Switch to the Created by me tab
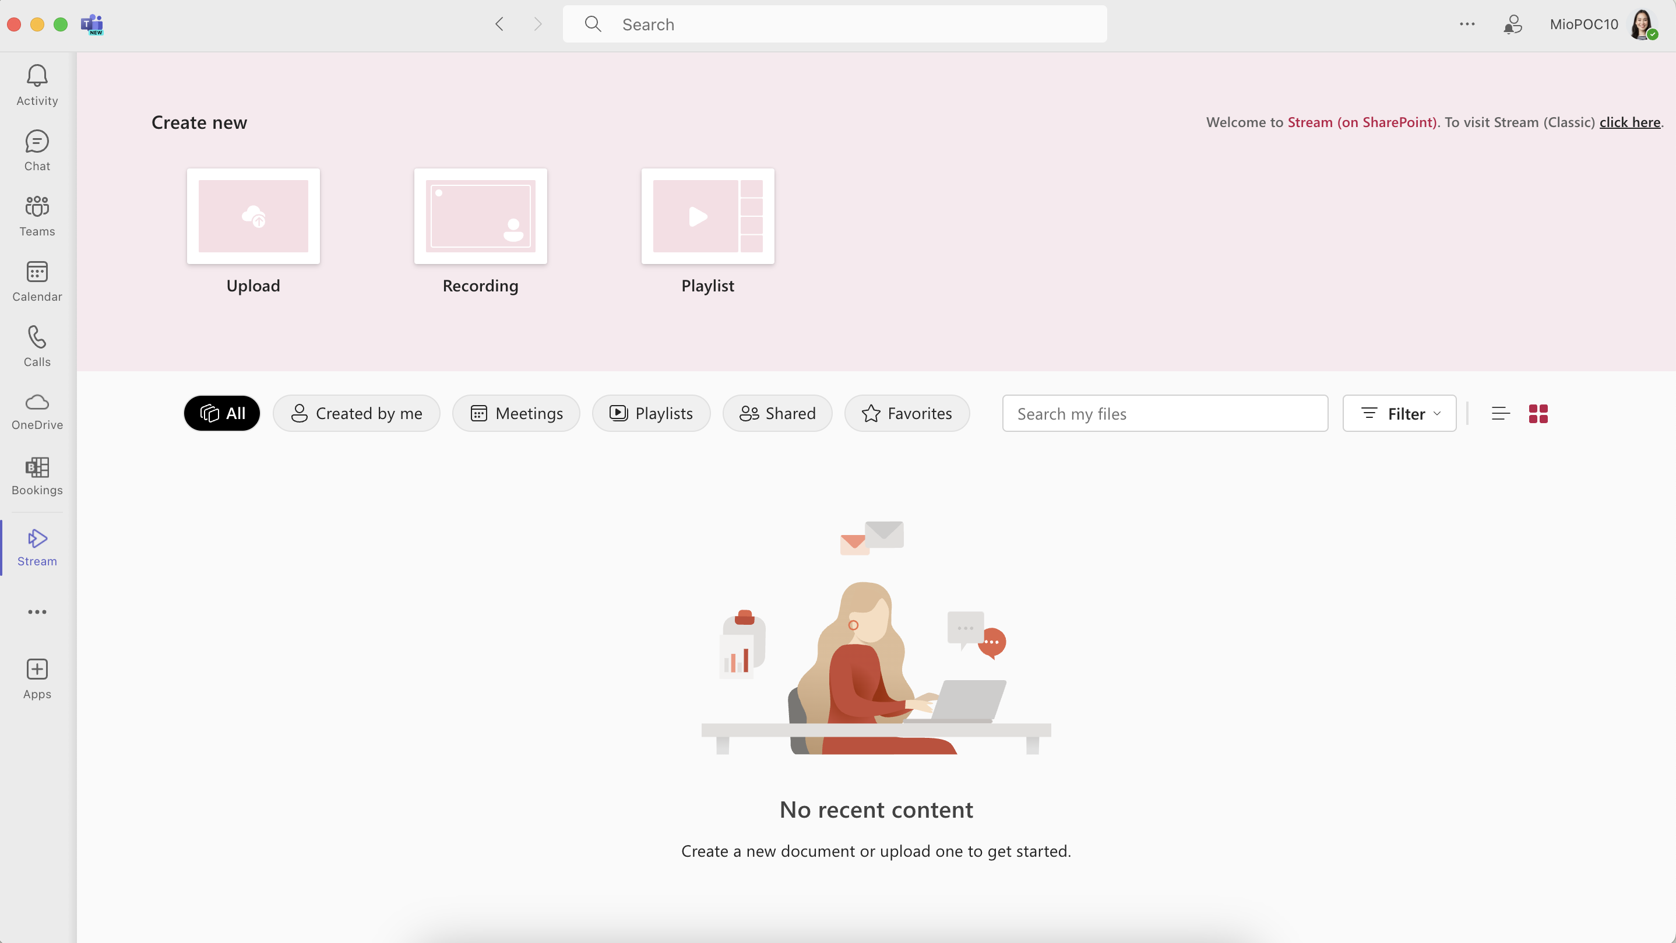The image size is (1676, 943). [x=357, y=413]
